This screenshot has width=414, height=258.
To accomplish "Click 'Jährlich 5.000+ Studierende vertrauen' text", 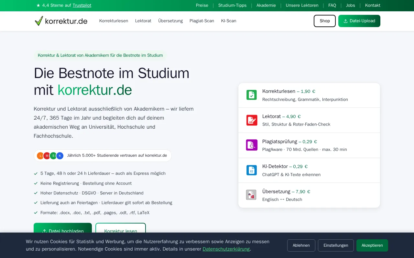I will click(117, 155).
